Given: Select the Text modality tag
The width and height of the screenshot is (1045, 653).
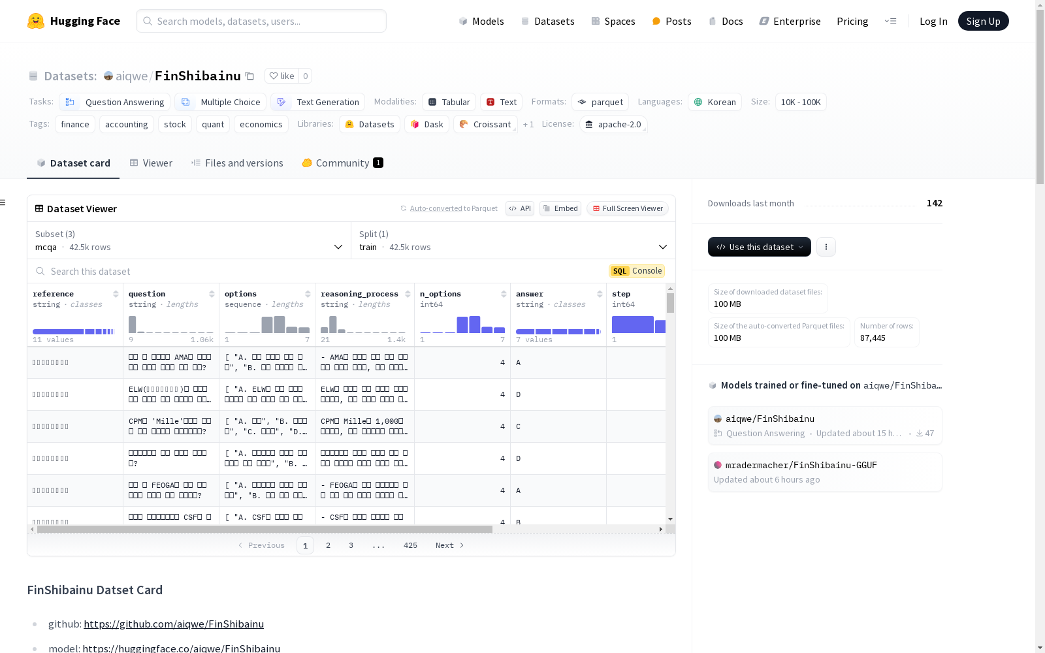Looking at the screenshot, I should click(x=502, y=102).
